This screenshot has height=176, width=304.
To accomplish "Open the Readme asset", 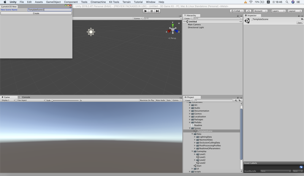I will tap(197, 125).
